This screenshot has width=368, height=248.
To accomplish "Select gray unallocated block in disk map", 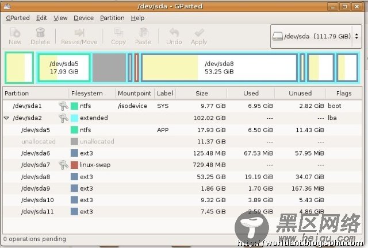I will pos(109,68).
